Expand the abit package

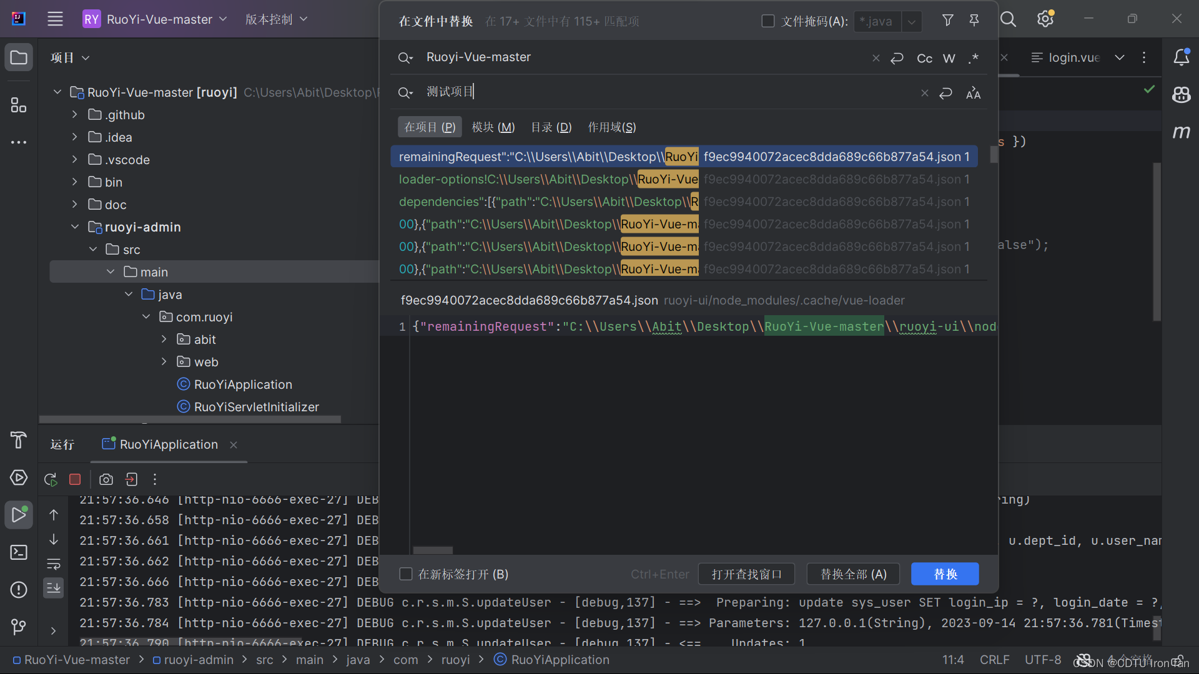coord(164,339)
